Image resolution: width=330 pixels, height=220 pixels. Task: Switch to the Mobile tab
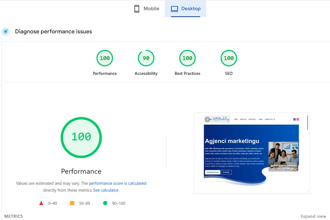[x=146, y=9]
